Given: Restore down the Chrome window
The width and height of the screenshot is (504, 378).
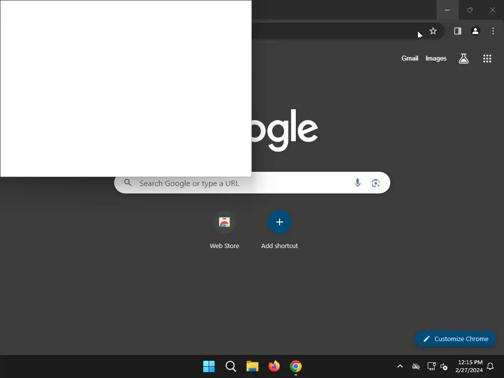Looking at the screenshot, I should 470,10.
